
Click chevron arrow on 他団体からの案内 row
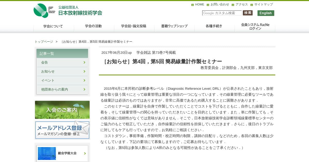84,89
